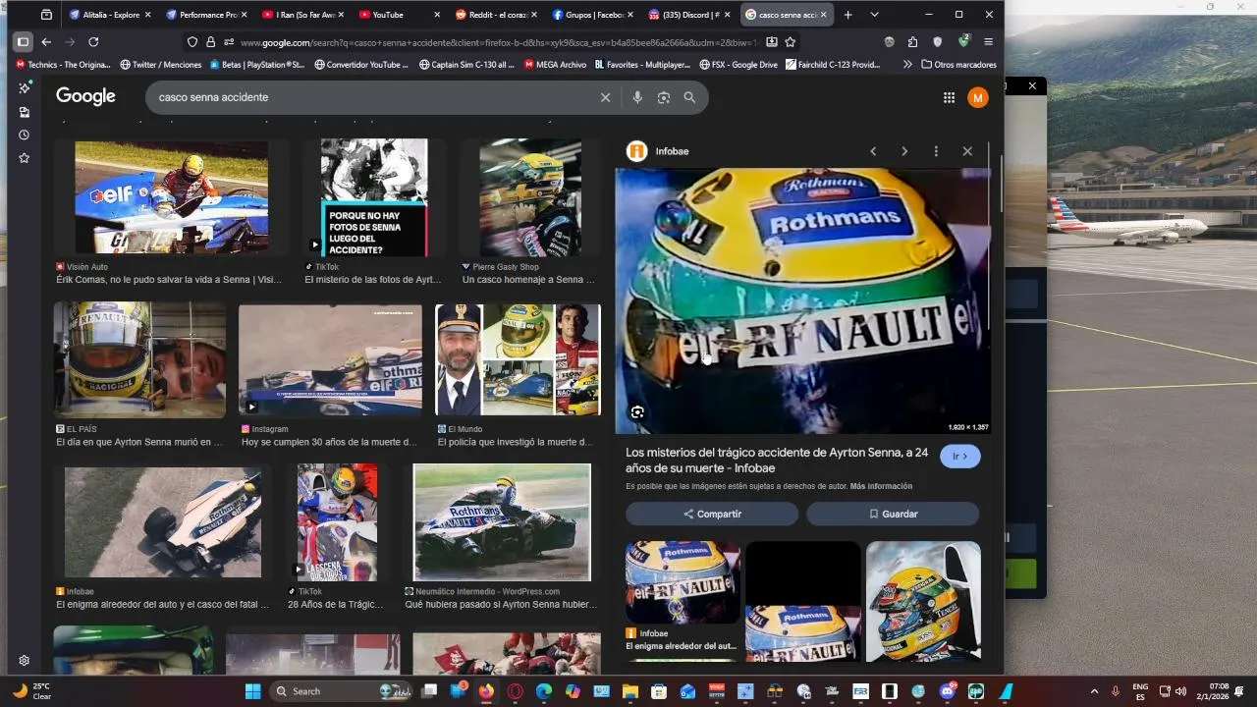Open the Pierre Gasly Shop helmet thumbnail

coord(530,197)
